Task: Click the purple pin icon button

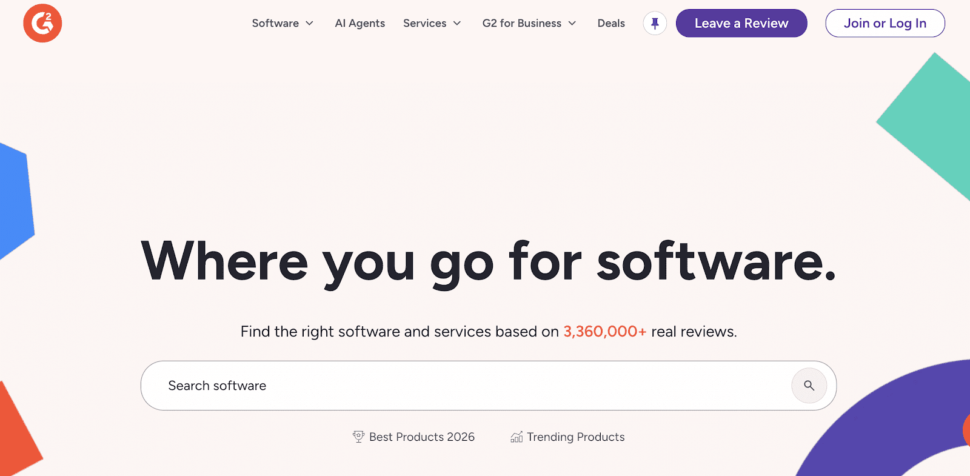Action: 655,24
